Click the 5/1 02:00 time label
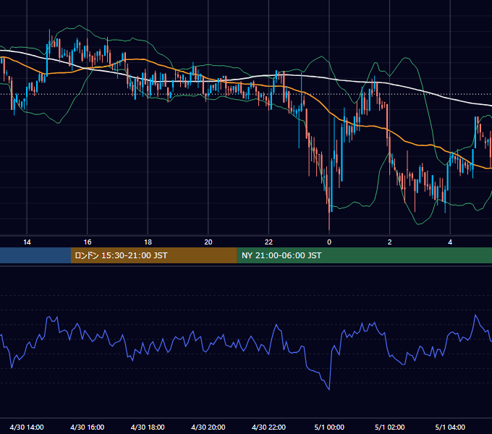 390,427
